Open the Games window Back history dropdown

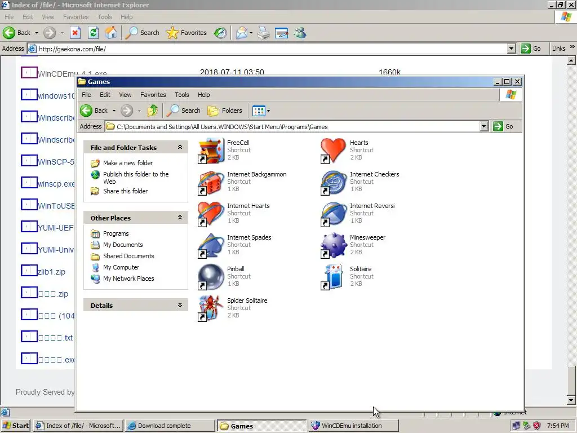[114, 111]
